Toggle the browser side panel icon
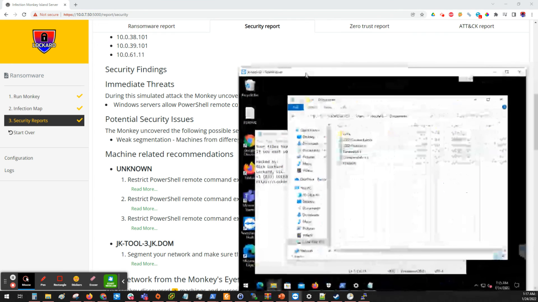Viewport: 538px width, 302px height. pos(514,15)
